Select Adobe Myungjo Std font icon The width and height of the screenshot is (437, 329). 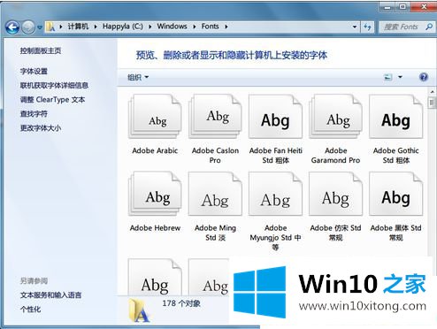(275, 194)
